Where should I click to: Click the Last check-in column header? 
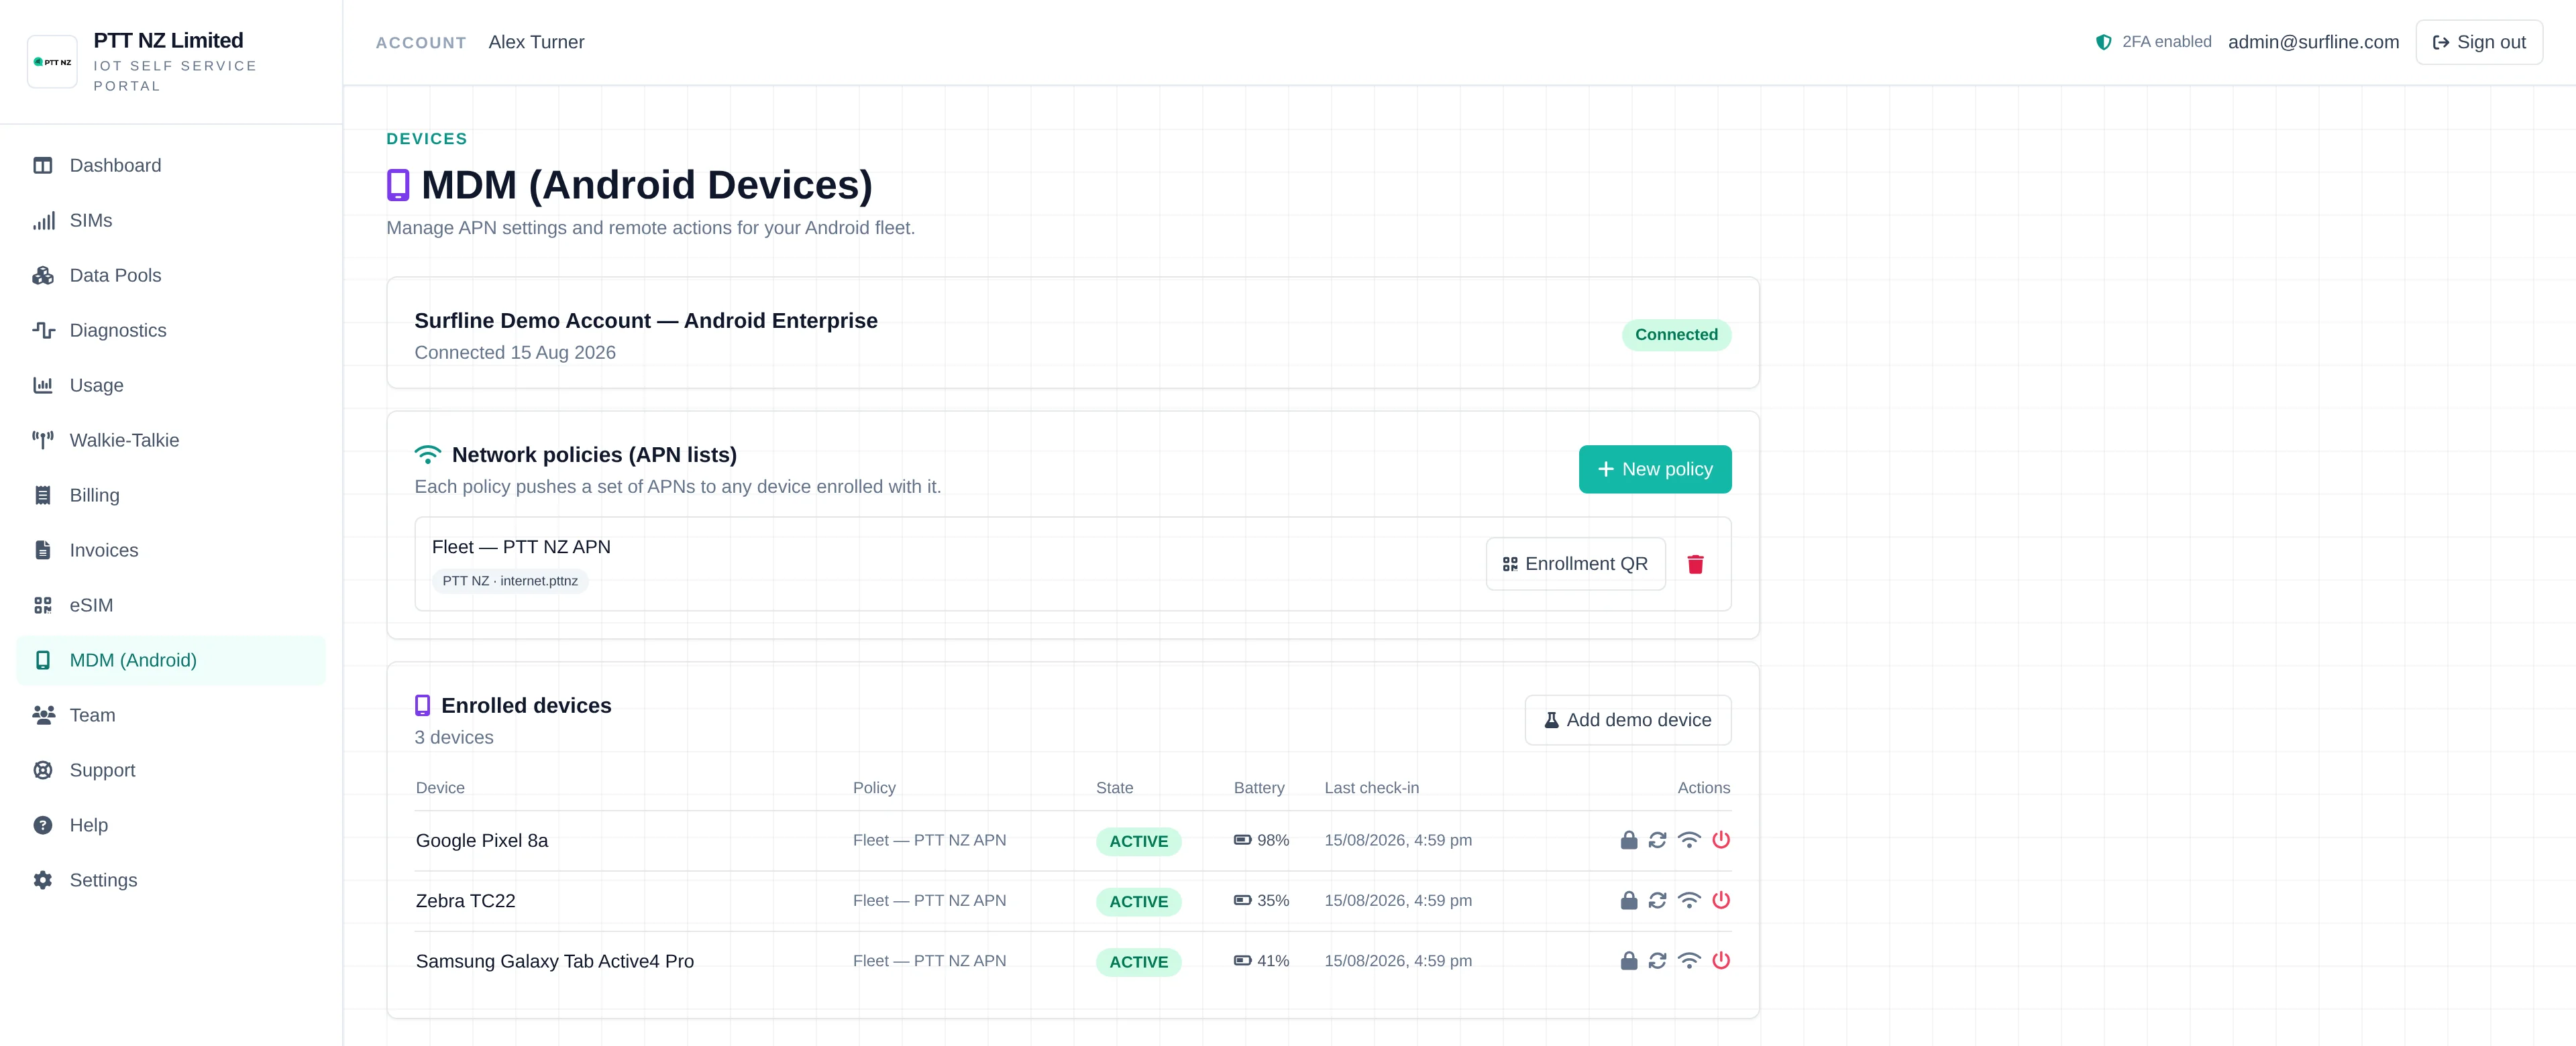tap(1371, 788)
